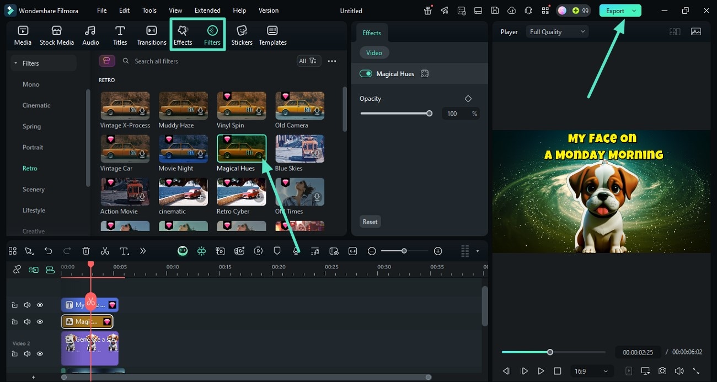Click the headset support icon
Screen dimensions: 717x382
pyautogui.click(x=528, y=10)
